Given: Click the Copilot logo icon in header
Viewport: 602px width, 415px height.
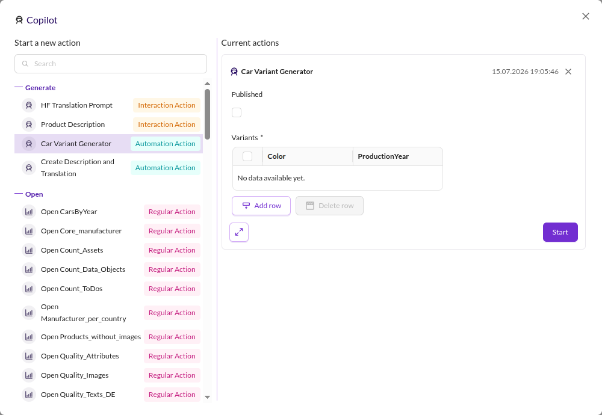Looking at the screenshot, I should [x=19, y=20].
